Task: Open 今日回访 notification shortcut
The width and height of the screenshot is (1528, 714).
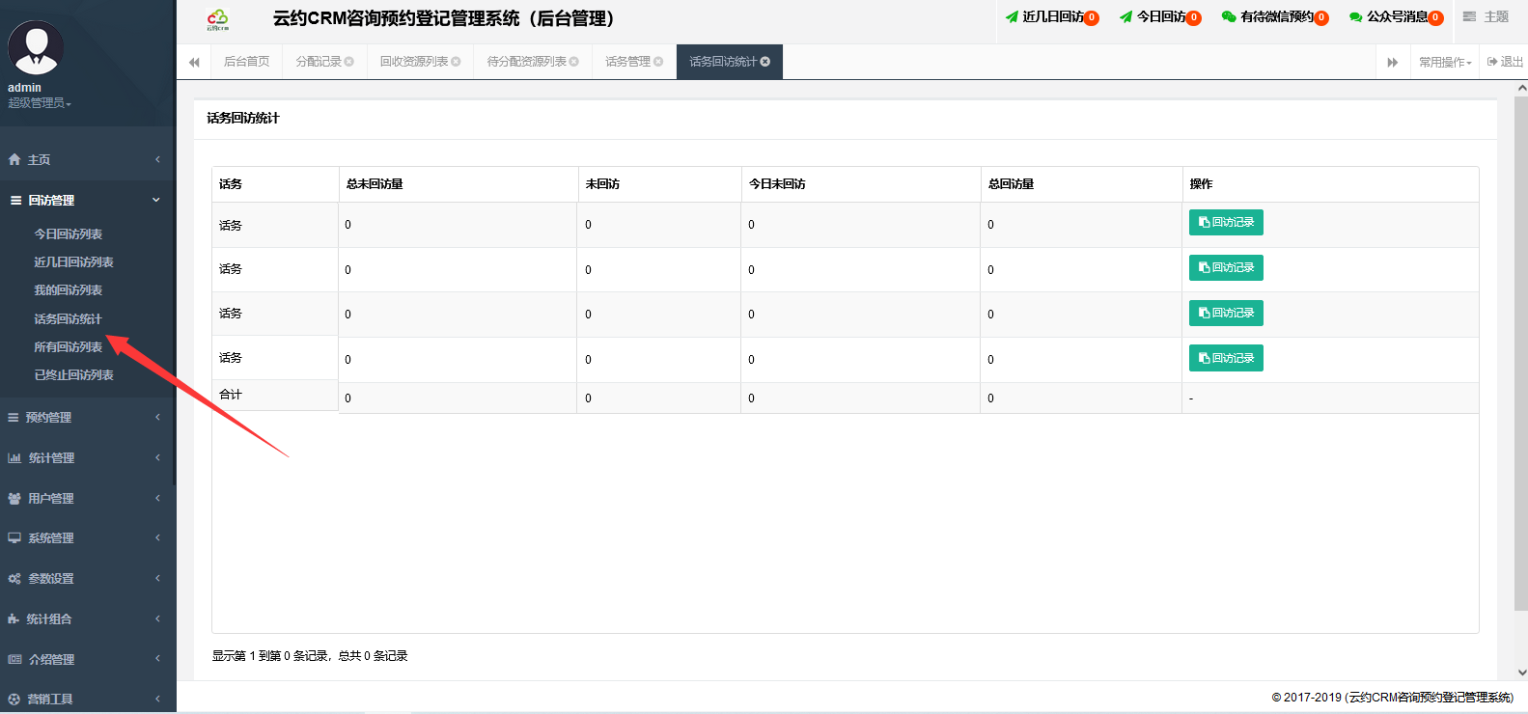Action: 1160,17
